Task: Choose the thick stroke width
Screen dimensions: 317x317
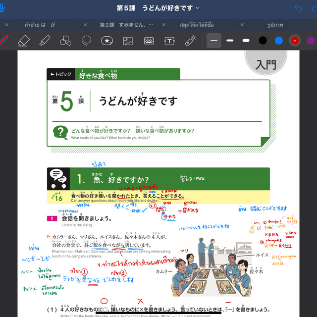Action: [x=246, y=40]
